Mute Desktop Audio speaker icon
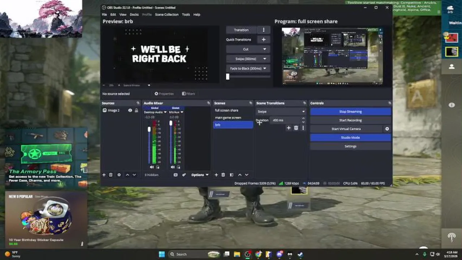This screenshot has height=260, width=462. click(x=151, y=167)
